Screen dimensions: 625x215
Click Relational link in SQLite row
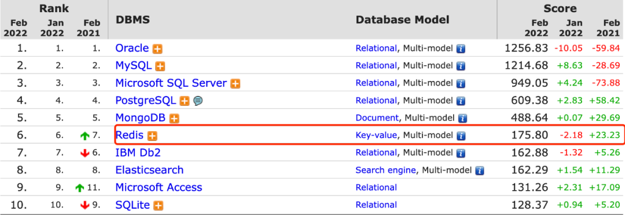tap(376, 205)
